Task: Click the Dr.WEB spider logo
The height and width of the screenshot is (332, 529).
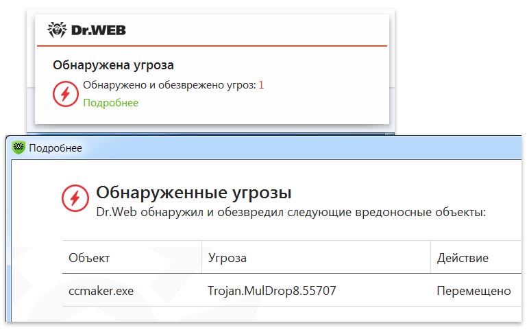Action: coord(57,30)
